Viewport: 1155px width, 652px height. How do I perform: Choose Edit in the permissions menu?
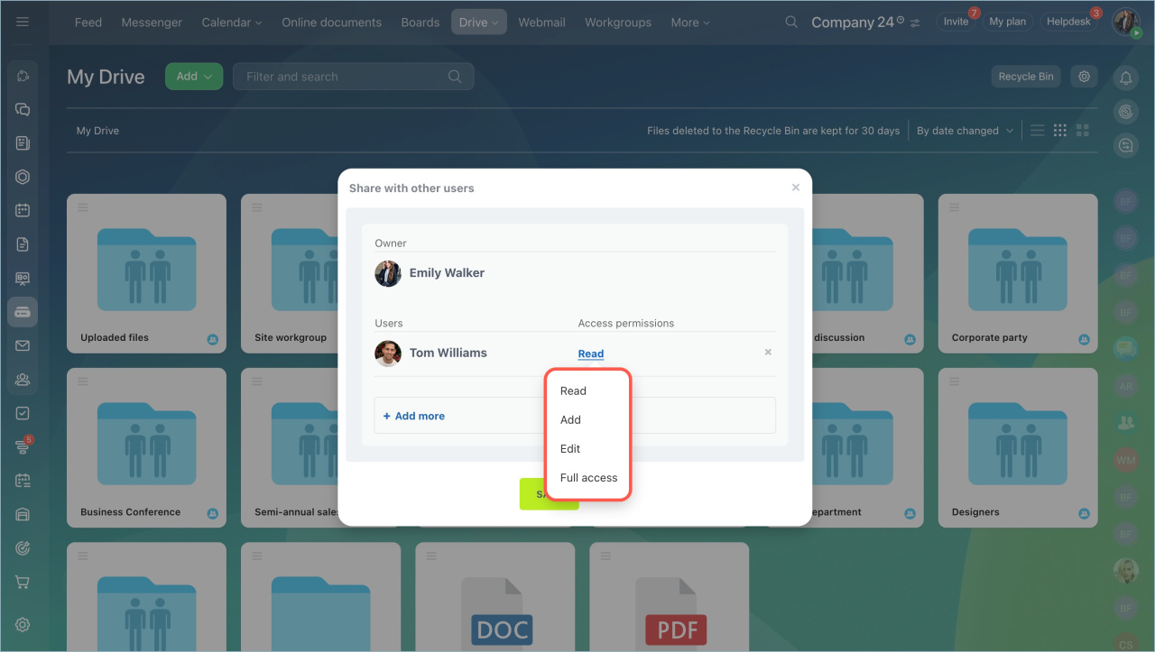click(x=570, y=449)
